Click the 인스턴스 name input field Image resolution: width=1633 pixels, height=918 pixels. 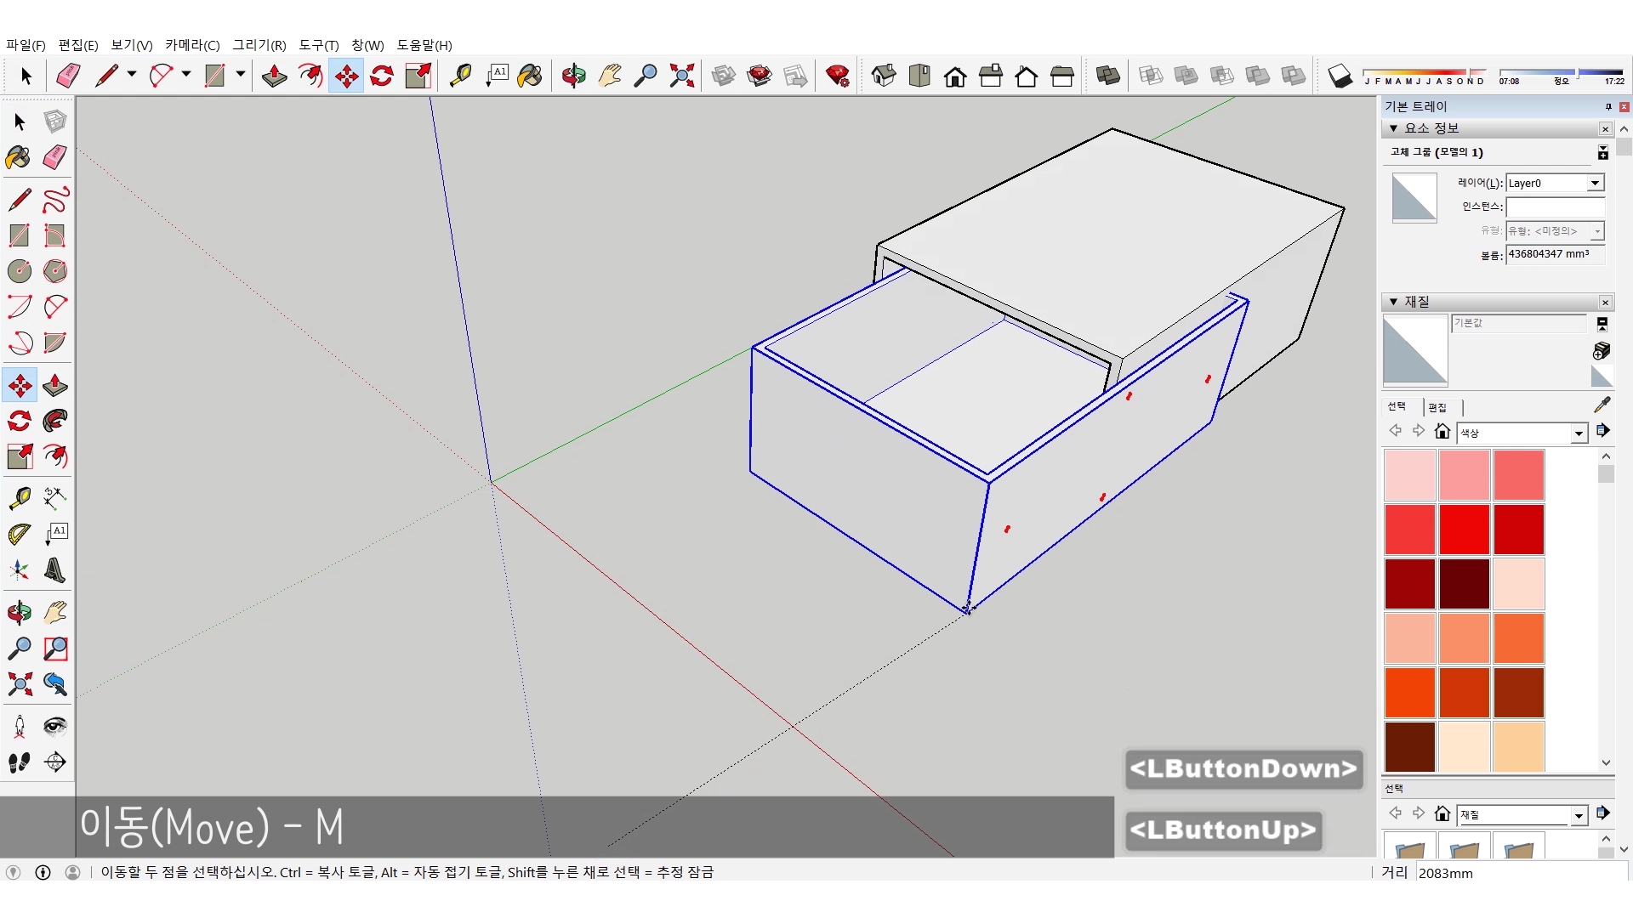tap(1554, 207)
